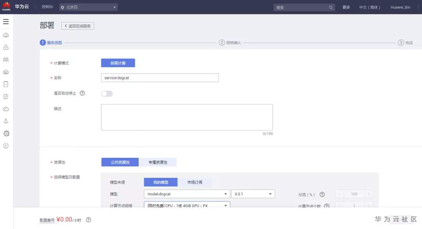Open the 0.0.1 version dropdown
Image resolution: width=422 pixels, height=229 pixels.
tap(253, 194)
